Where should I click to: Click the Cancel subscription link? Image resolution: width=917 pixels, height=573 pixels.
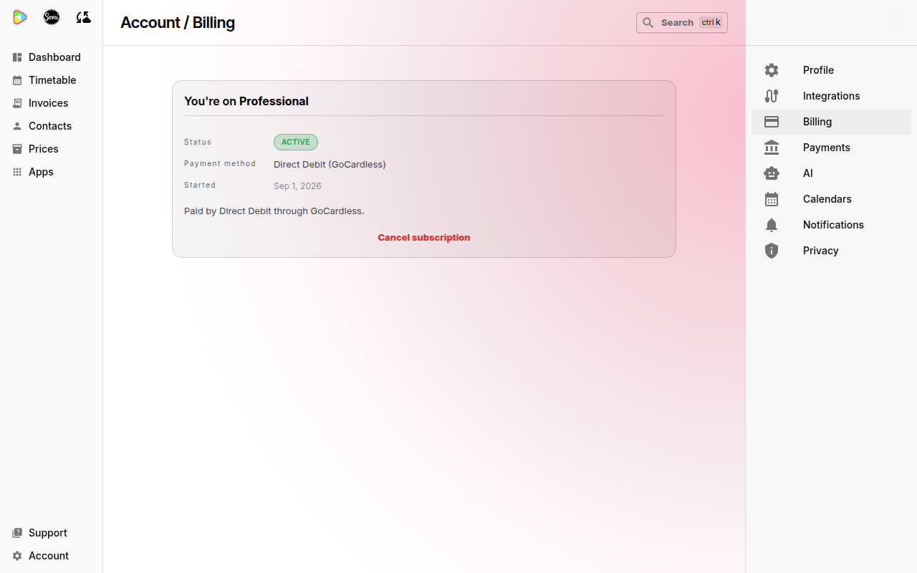click(424, 238)
